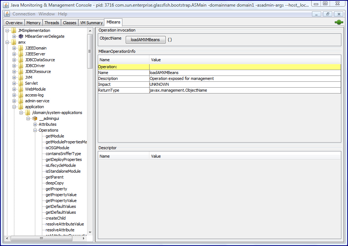Select the MBeans tab

pos(113,22)
